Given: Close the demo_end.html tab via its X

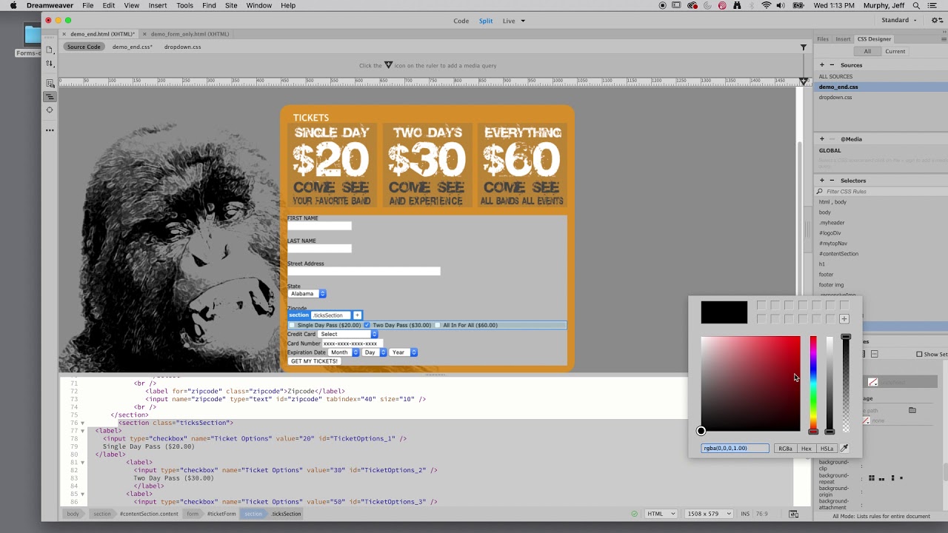Looking at the screenshot, I should (64, 34).
